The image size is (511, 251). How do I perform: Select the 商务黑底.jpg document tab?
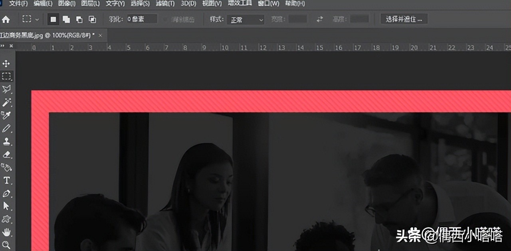[44, 35]
